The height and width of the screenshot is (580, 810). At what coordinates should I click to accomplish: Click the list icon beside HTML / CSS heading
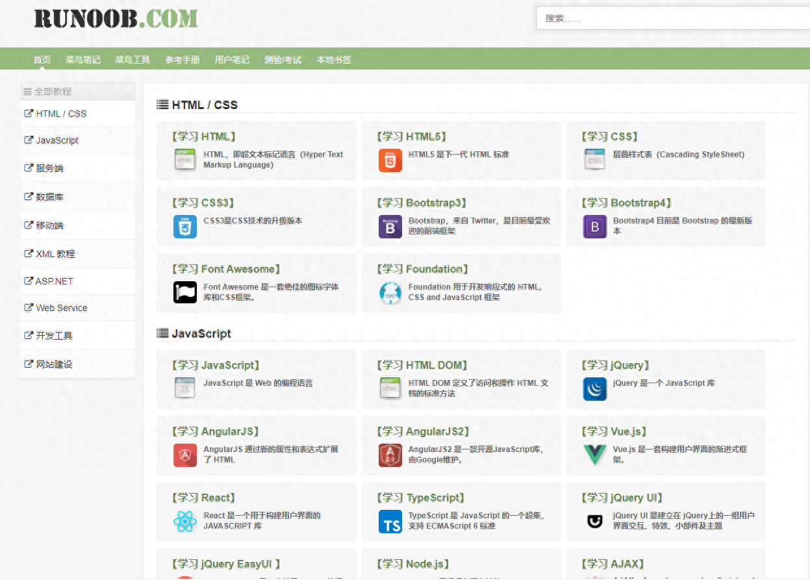pos(162,104)
